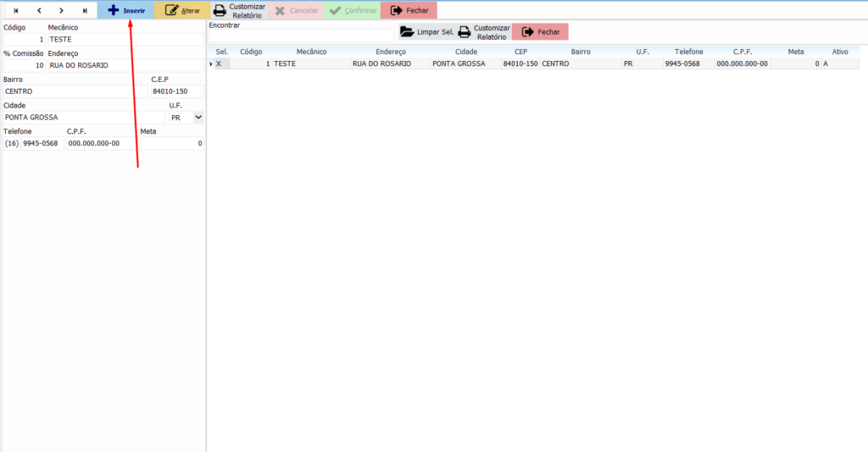Click the Inserir plus button
868x452 pixels.
(x=125, y=10)
